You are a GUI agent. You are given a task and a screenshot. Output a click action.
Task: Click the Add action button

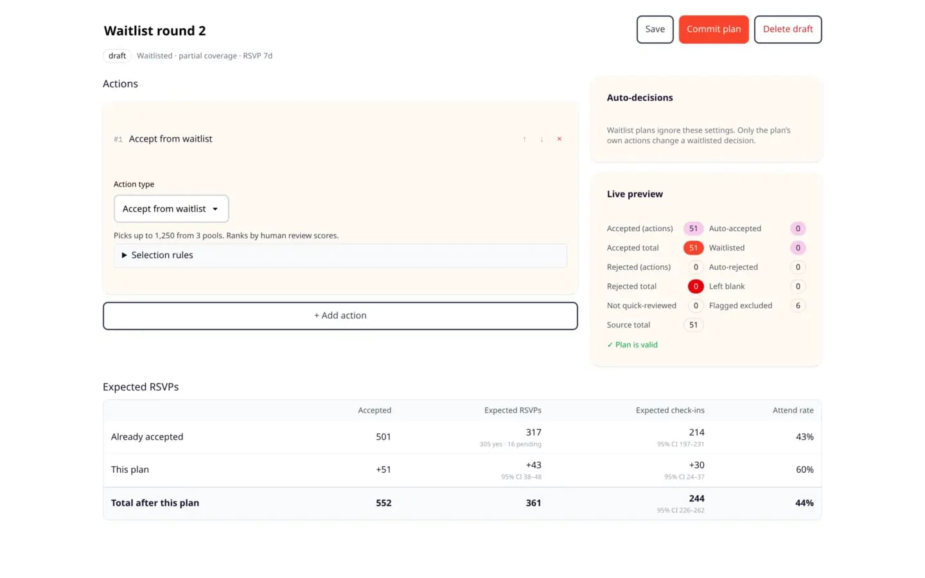(340, 316)
